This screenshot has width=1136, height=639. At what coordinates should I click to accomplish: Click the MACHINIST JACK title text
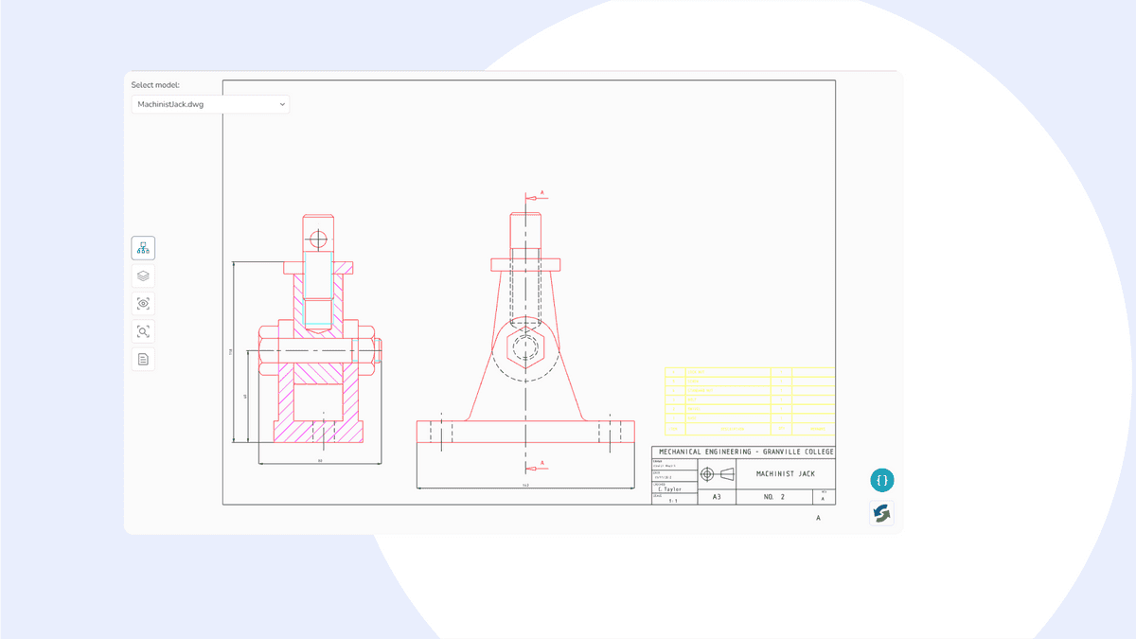point(785,474)
